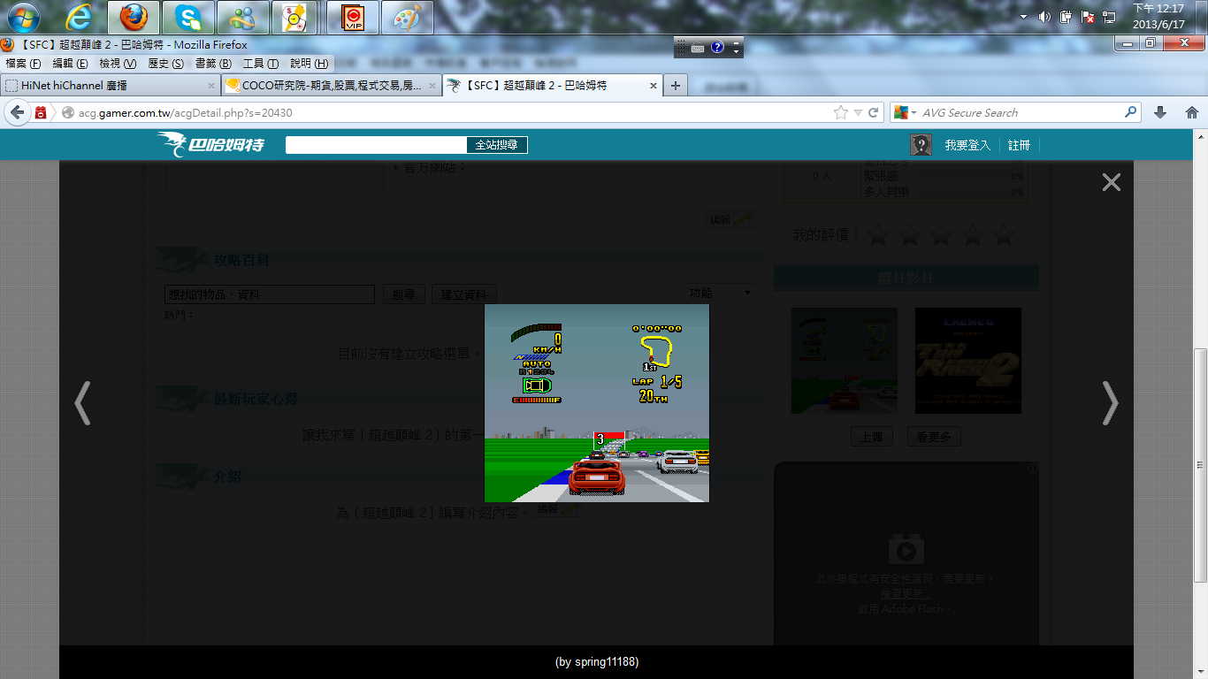Open the Windows Start orb
This screenshot has width=1208, height=679.
[22, 16]
